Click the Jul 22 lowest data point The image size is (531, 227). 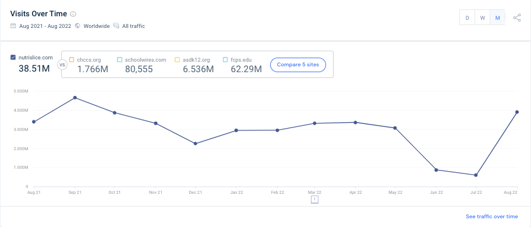pos(476,175)
